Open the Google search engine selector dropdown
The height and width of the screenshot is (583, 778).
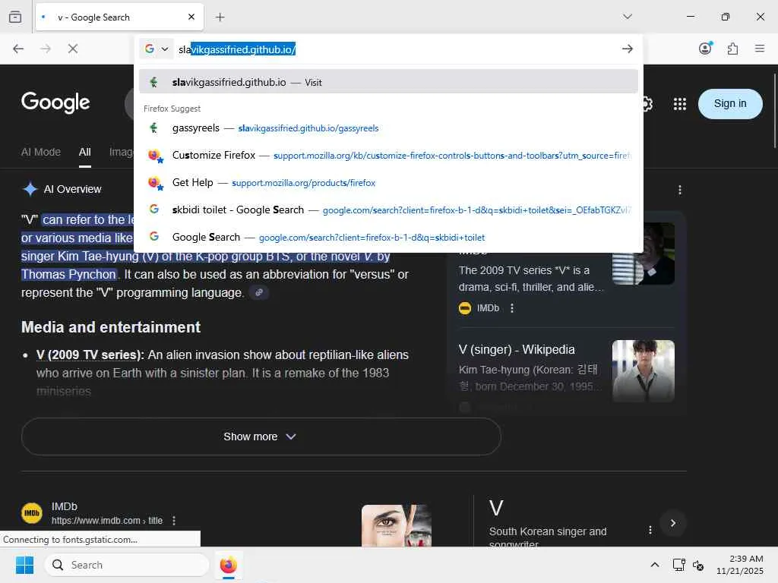click(157, 49)
